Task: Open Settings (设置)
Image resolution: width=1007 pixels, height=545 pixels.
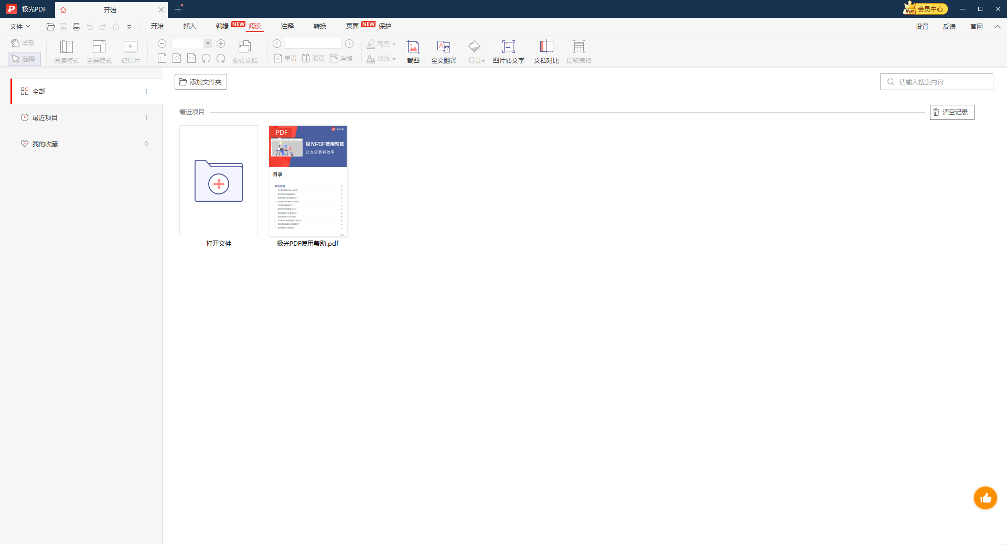Action: (922, 27)
